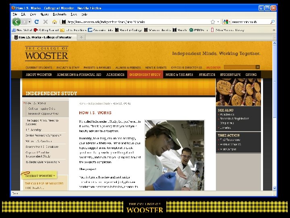Click the site search text field
This screenshot has width=290, height=218.
pyautogui.click(x=240, y=67)
